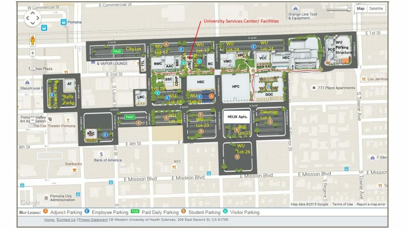The width and height of the screenshot is (407, 229).
Task: Click the VMC building
Action: [228, 61]
